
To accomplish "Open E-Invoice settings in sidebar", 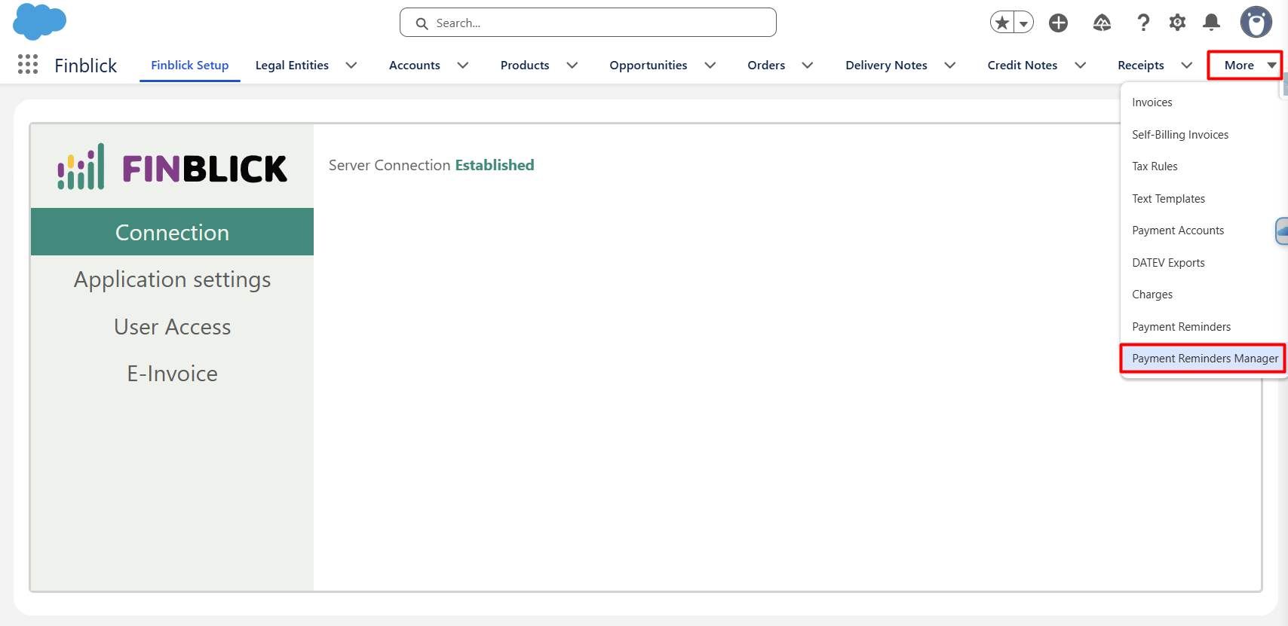I will (172, 374).
